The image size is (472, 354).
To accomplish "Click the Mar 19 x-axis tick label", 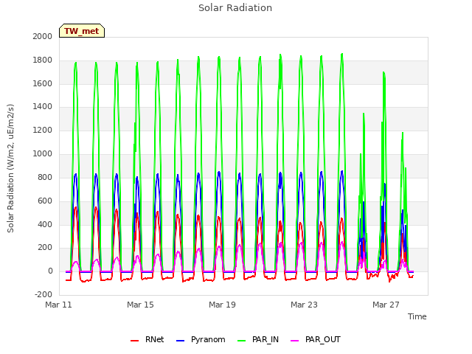I will pyautogui.click(x=222, y=305).
